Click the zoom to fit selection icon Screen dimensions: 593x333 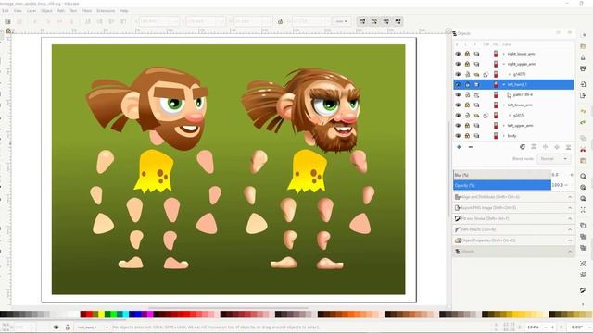point(583,177)
